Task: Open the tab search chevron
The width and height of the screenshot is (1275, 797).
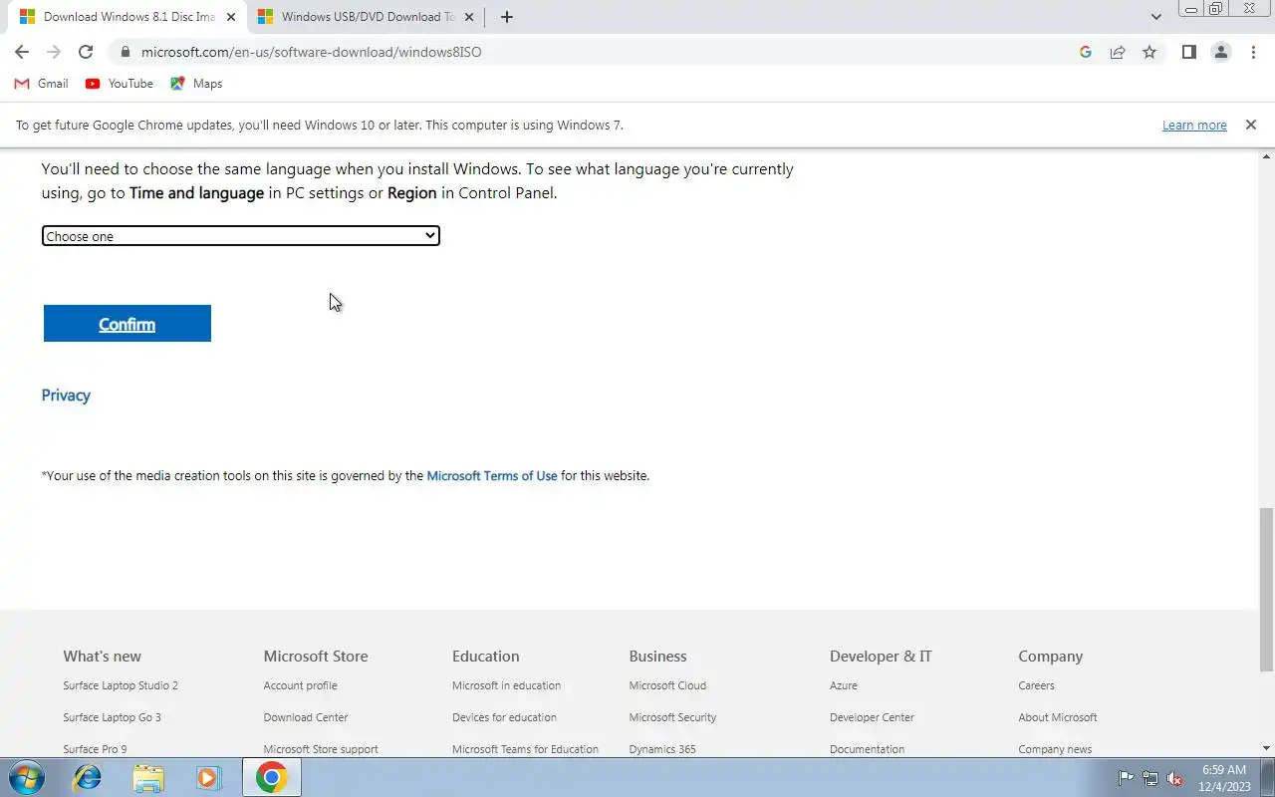Action: [1155, 17]
